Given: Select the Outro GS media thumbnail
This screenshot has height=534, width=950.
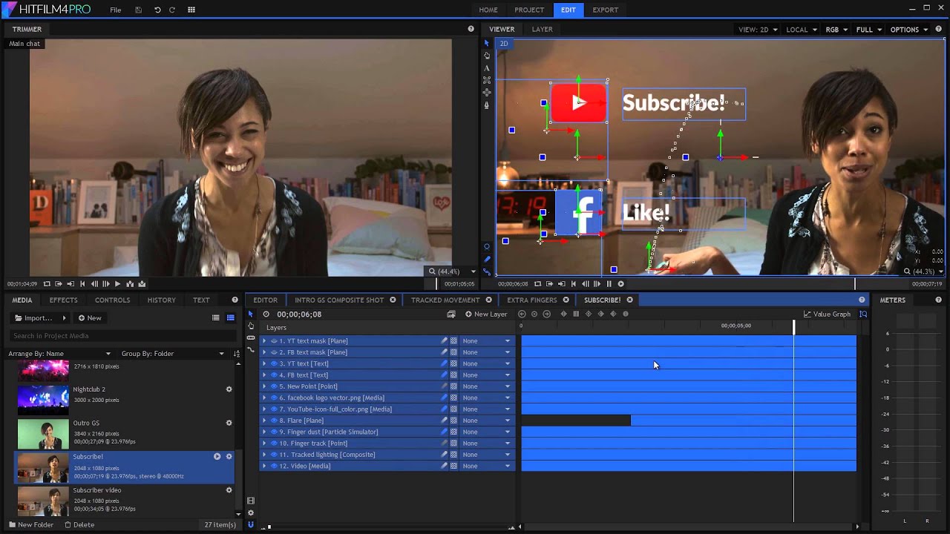Looking at the screenshot, I should (43, 434).
